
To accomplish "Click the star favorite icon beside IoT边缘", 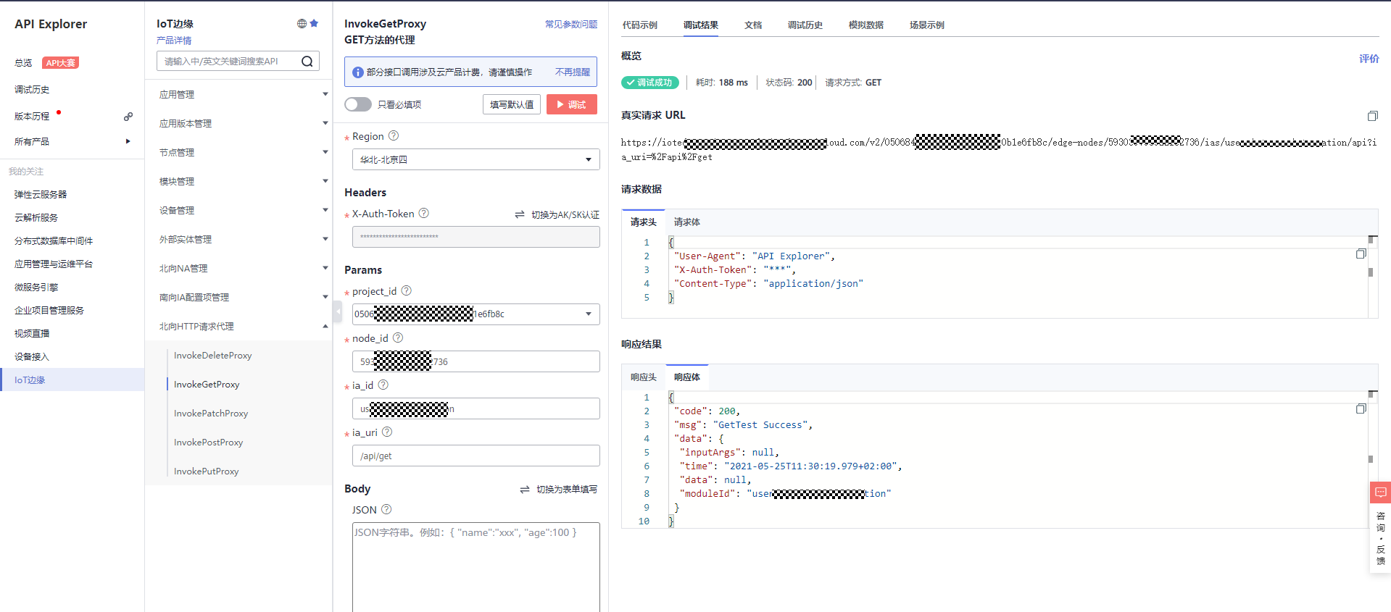I will [314, 23].
